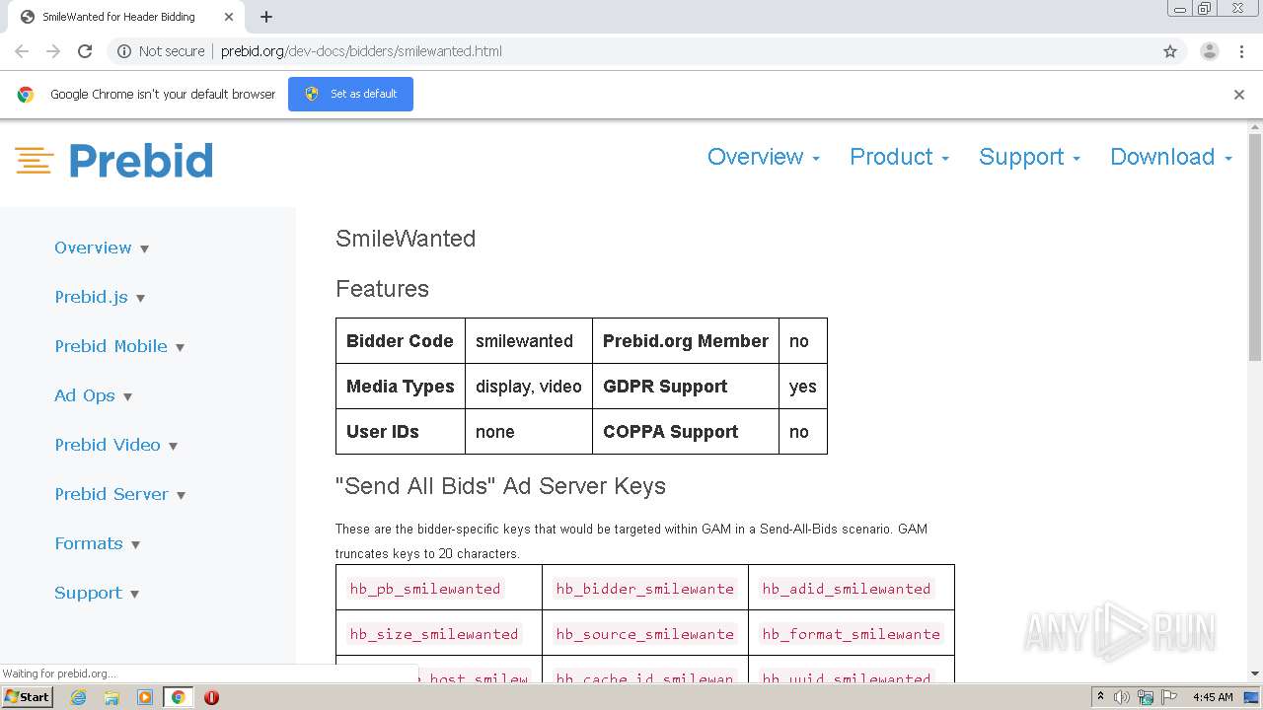Expand the Prebid Server sidebar section
1263x710 pixels.
[119, 494]
